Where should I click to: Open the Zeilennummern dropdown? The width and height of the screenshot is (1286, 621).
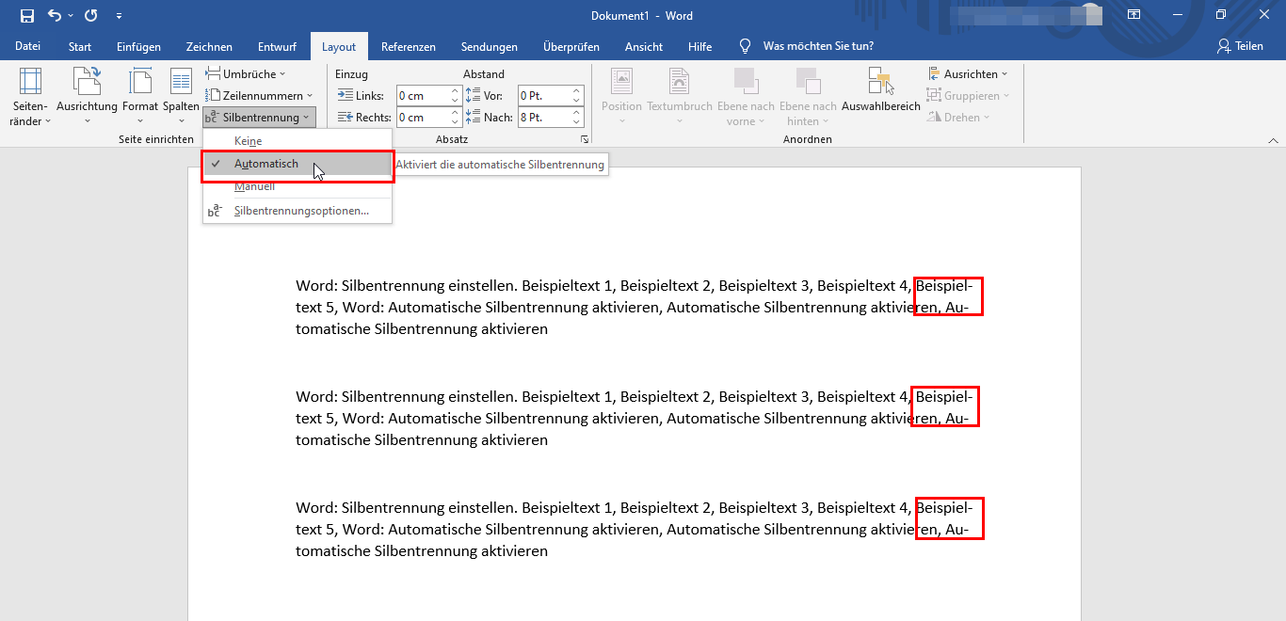pyautogui.click(x=259, y=95)
